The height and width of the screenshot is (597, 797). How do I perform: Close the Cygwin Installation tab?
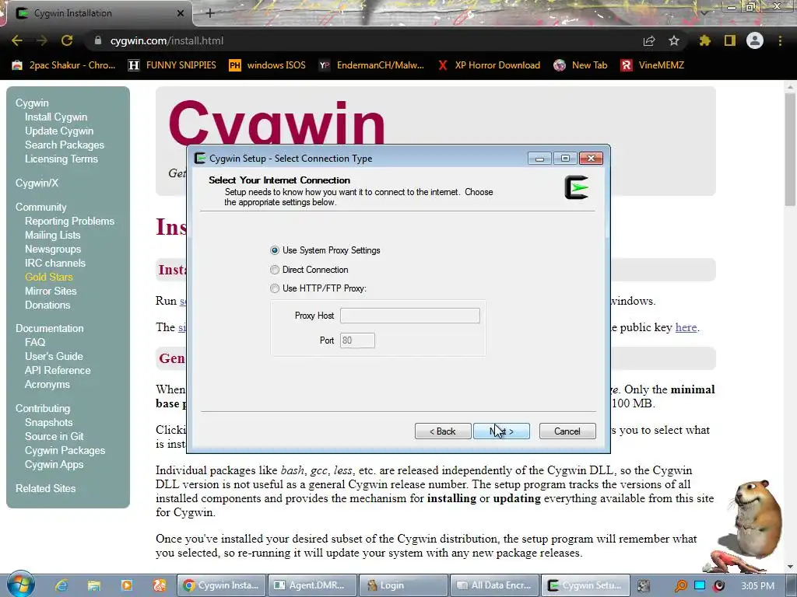[181, 13]
